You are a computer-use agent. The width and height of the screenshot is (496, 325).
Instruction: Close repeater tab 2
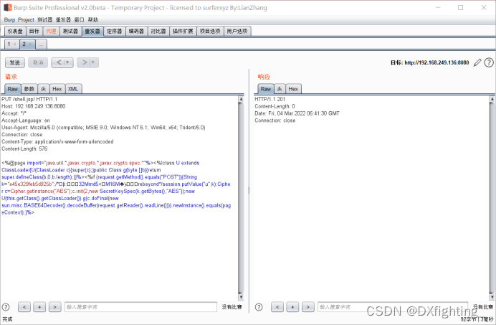click(x=30, y=44)
